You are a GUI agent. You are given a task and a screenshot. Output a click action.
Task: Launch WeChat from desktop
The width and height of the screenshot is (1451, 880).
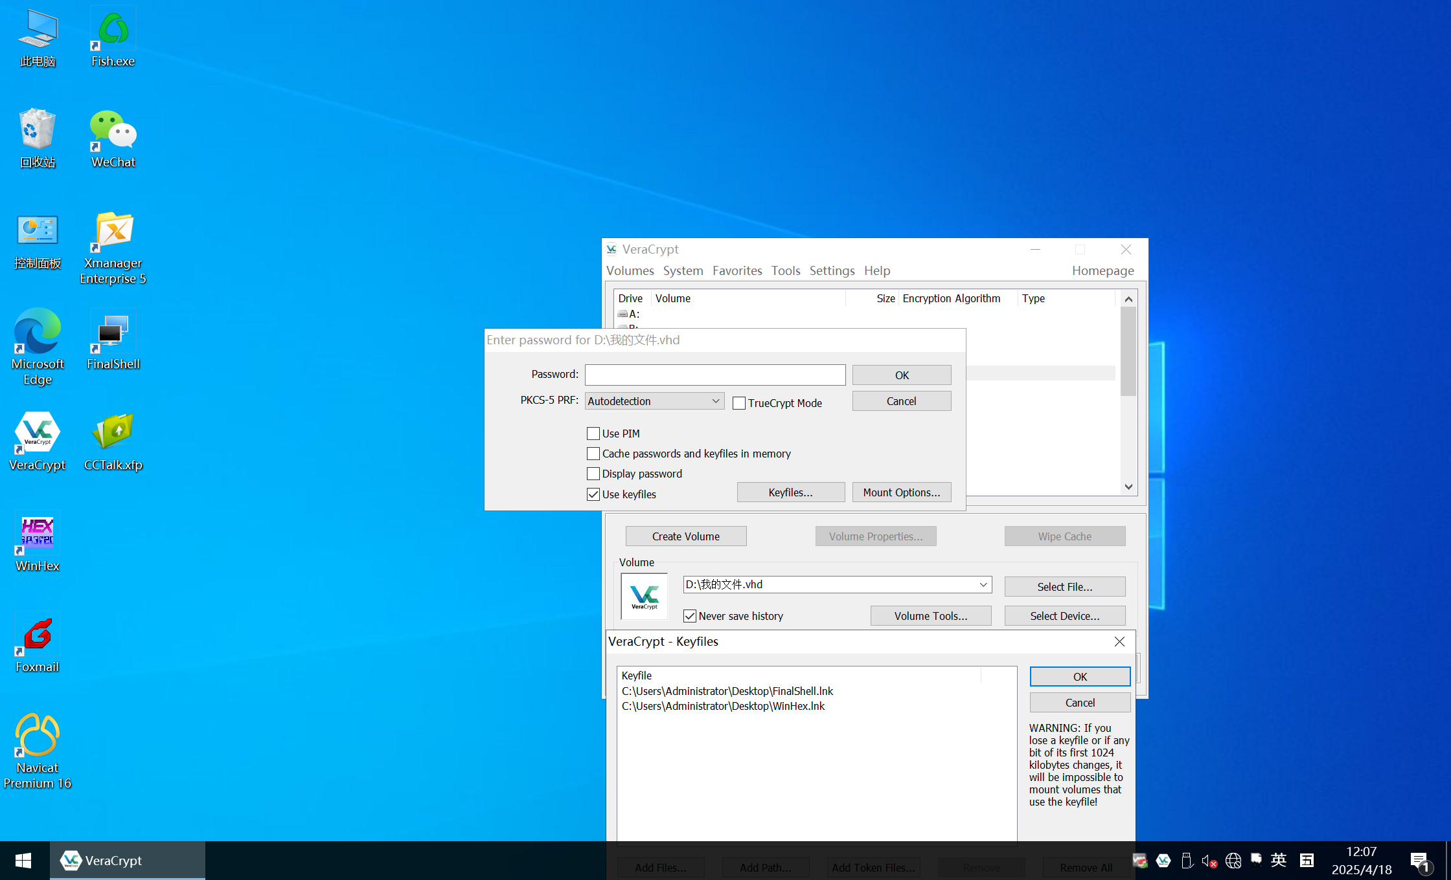pos(113,138)
